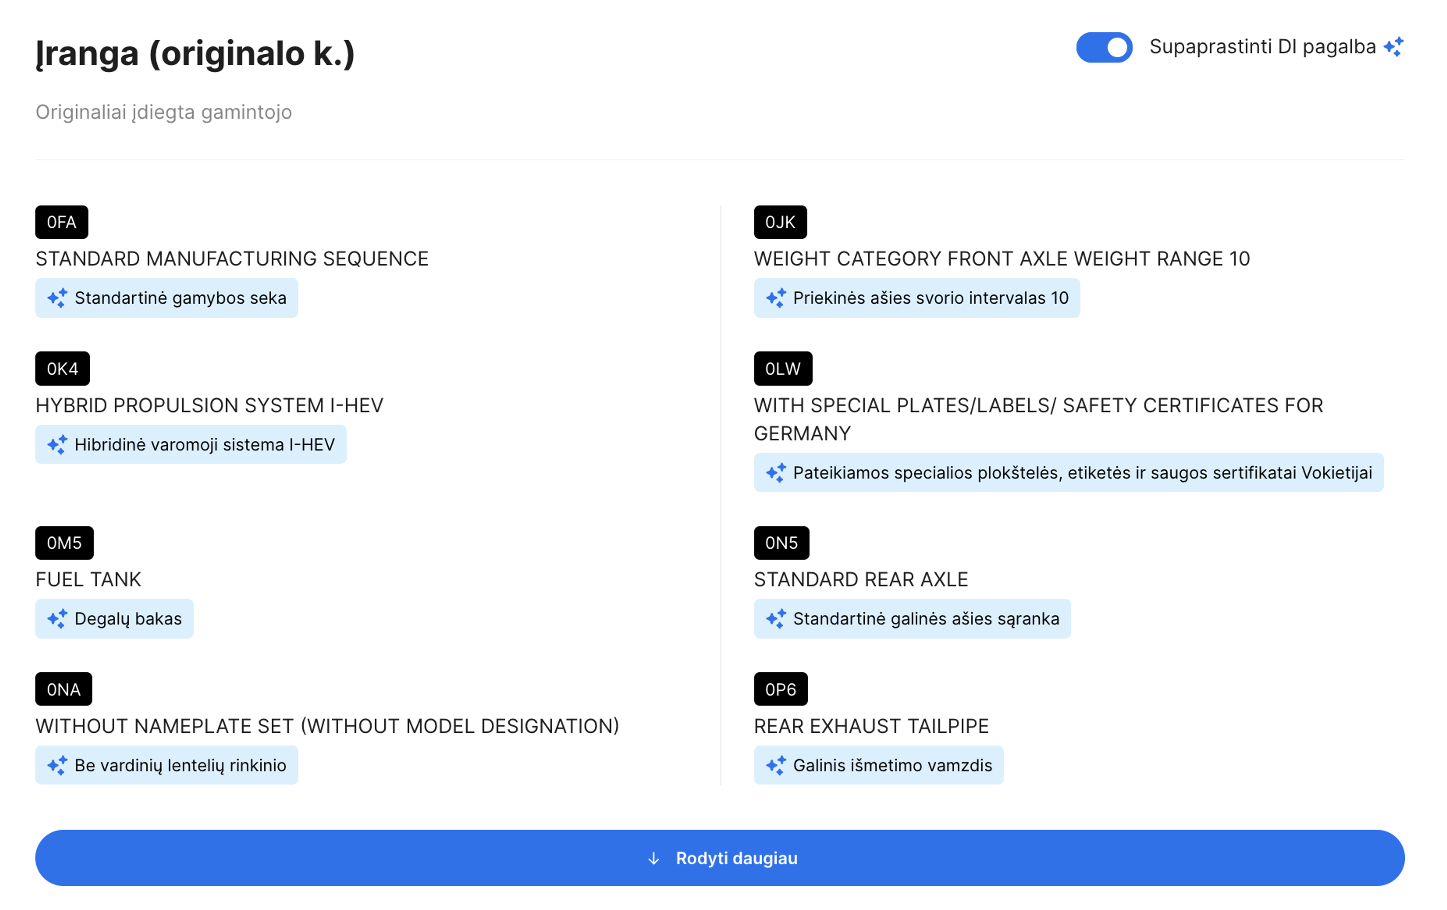
Task: Click the Priekinės ašies svorio intervalas 10 chip
Action: pyautogui.click(x=917, y=298)
